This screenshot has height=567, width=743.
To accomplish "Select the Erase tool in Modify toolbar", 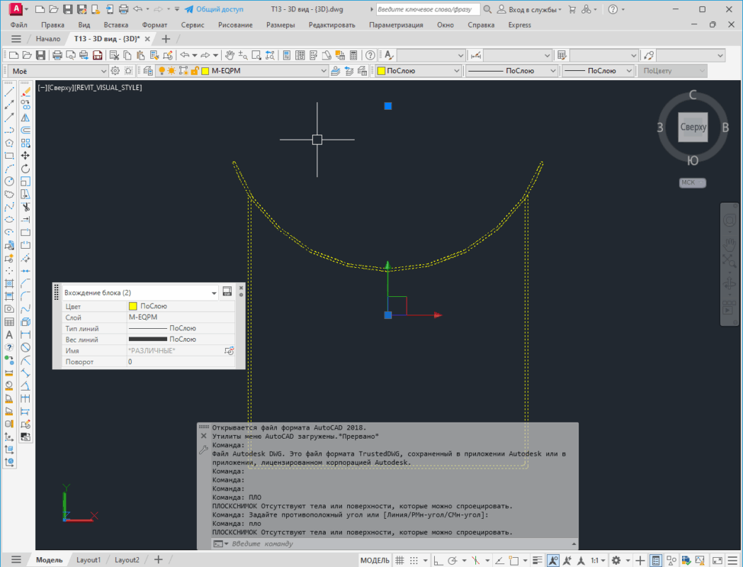I will click(x=25, y=92).
